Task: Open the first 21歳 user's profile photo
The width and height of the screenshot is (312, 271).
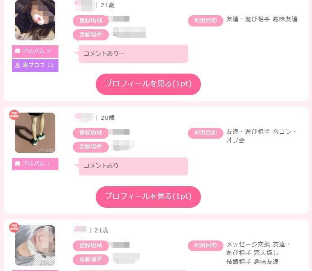Action: pyautogui.click(x=35, y=20)
